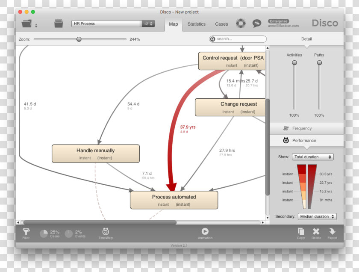Viewport: 359px width, 272px height.
Task: Click the arrows beside the folder icon
Action: (36, 26)
